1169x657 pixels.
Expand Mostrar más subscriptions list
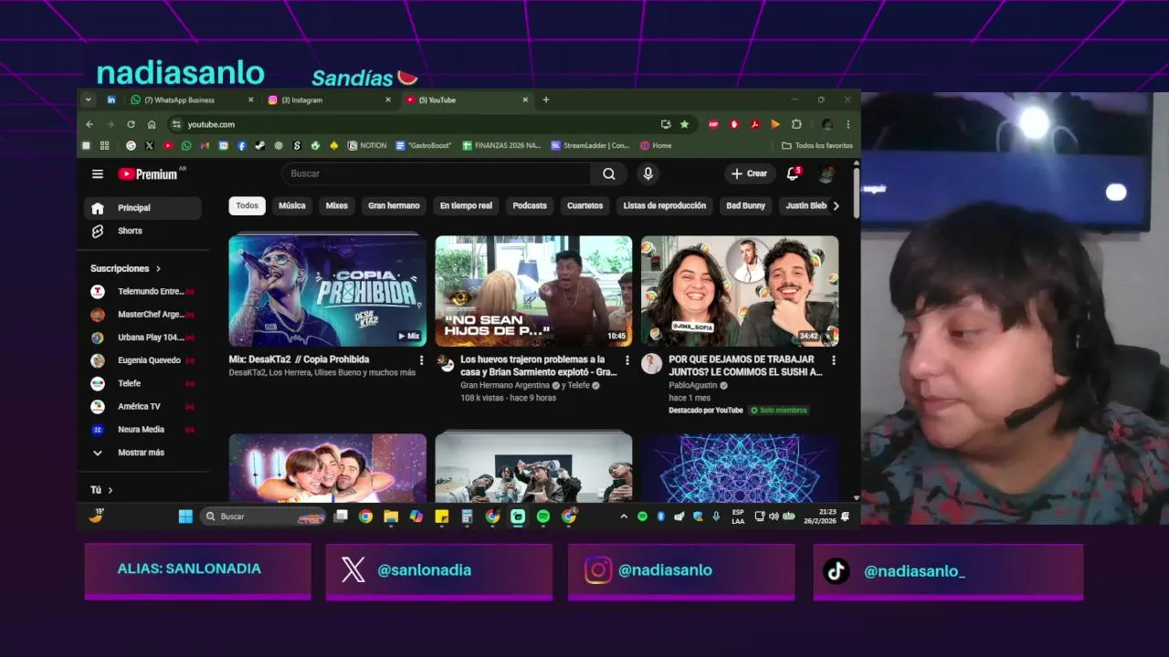(142, 453)
